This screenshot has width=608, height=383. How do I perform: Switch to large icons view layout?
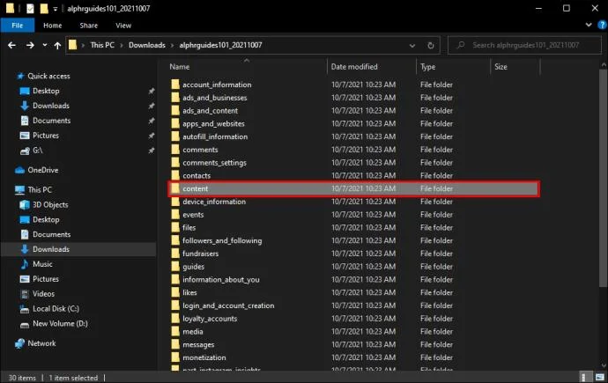click(x=599, y=377)
